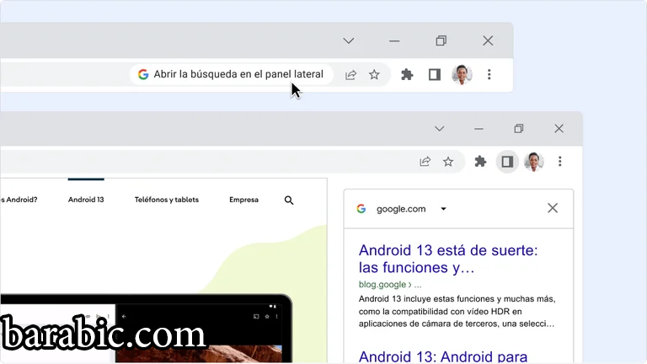Close the google.com side panel

tap(553, 208)
